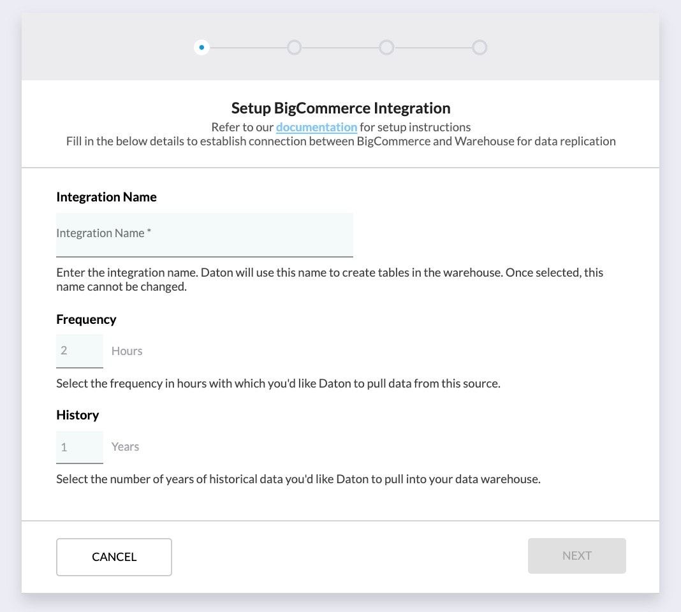
Task: Open the documentation link
Action: click(x=316, y=127)
